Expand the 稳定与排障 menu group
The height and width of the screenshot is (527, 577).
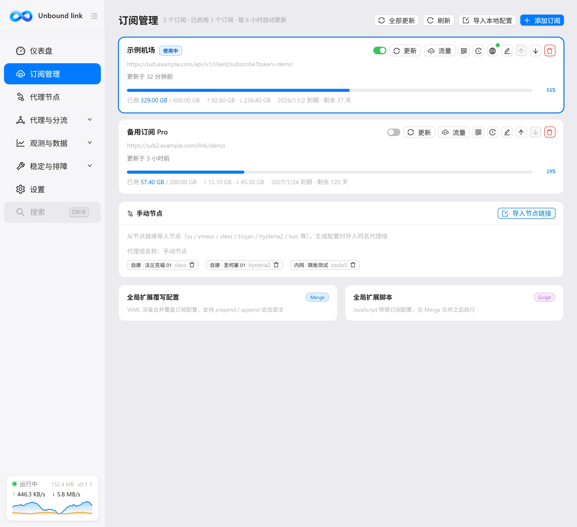pyautogui.click(x=52, y=166)
